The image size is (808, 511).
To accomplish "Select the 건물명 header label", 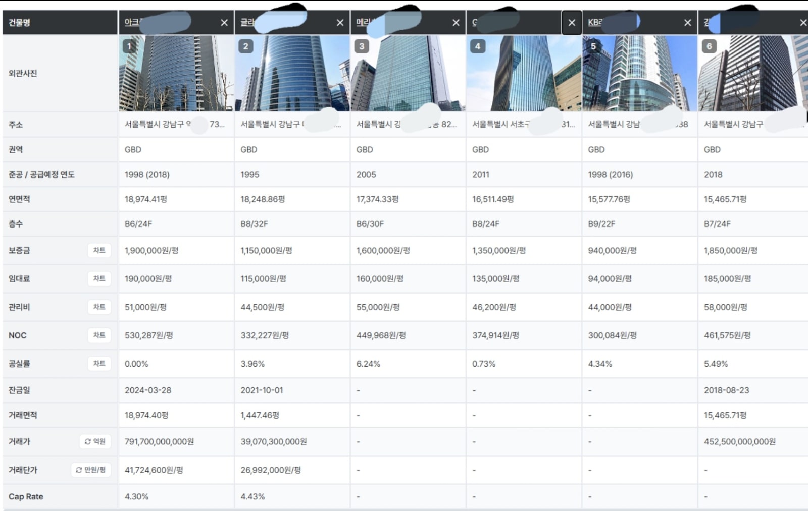I will (19, 22).
